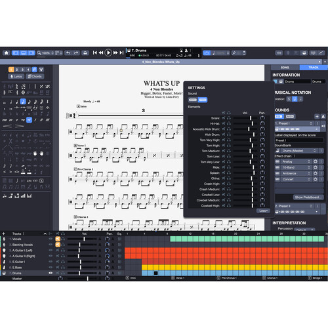328x328 pixels.
Task: Solo the Hi-Hat element headphones icon
Action: tap(229, 123)
